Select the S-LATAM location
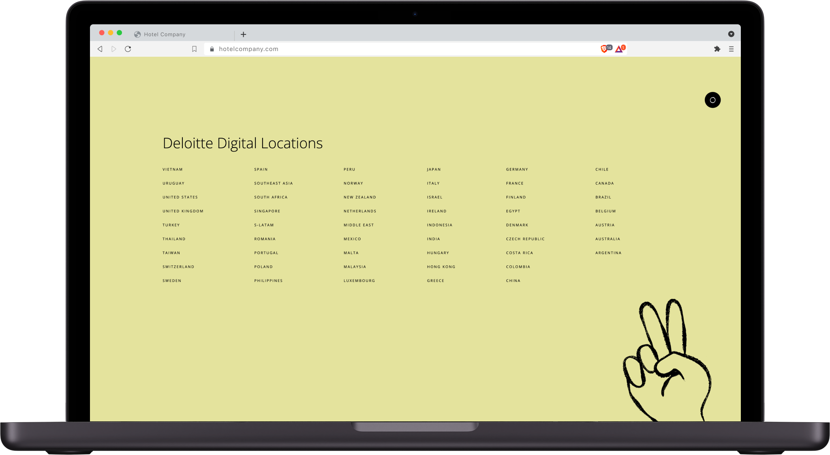Image resolution: width=830 pixels, height=455 pixels. [264, 225]
